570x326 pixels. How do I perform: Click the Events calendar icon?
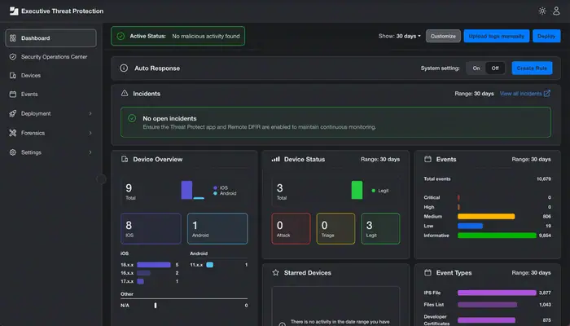(x=428, y=159)
